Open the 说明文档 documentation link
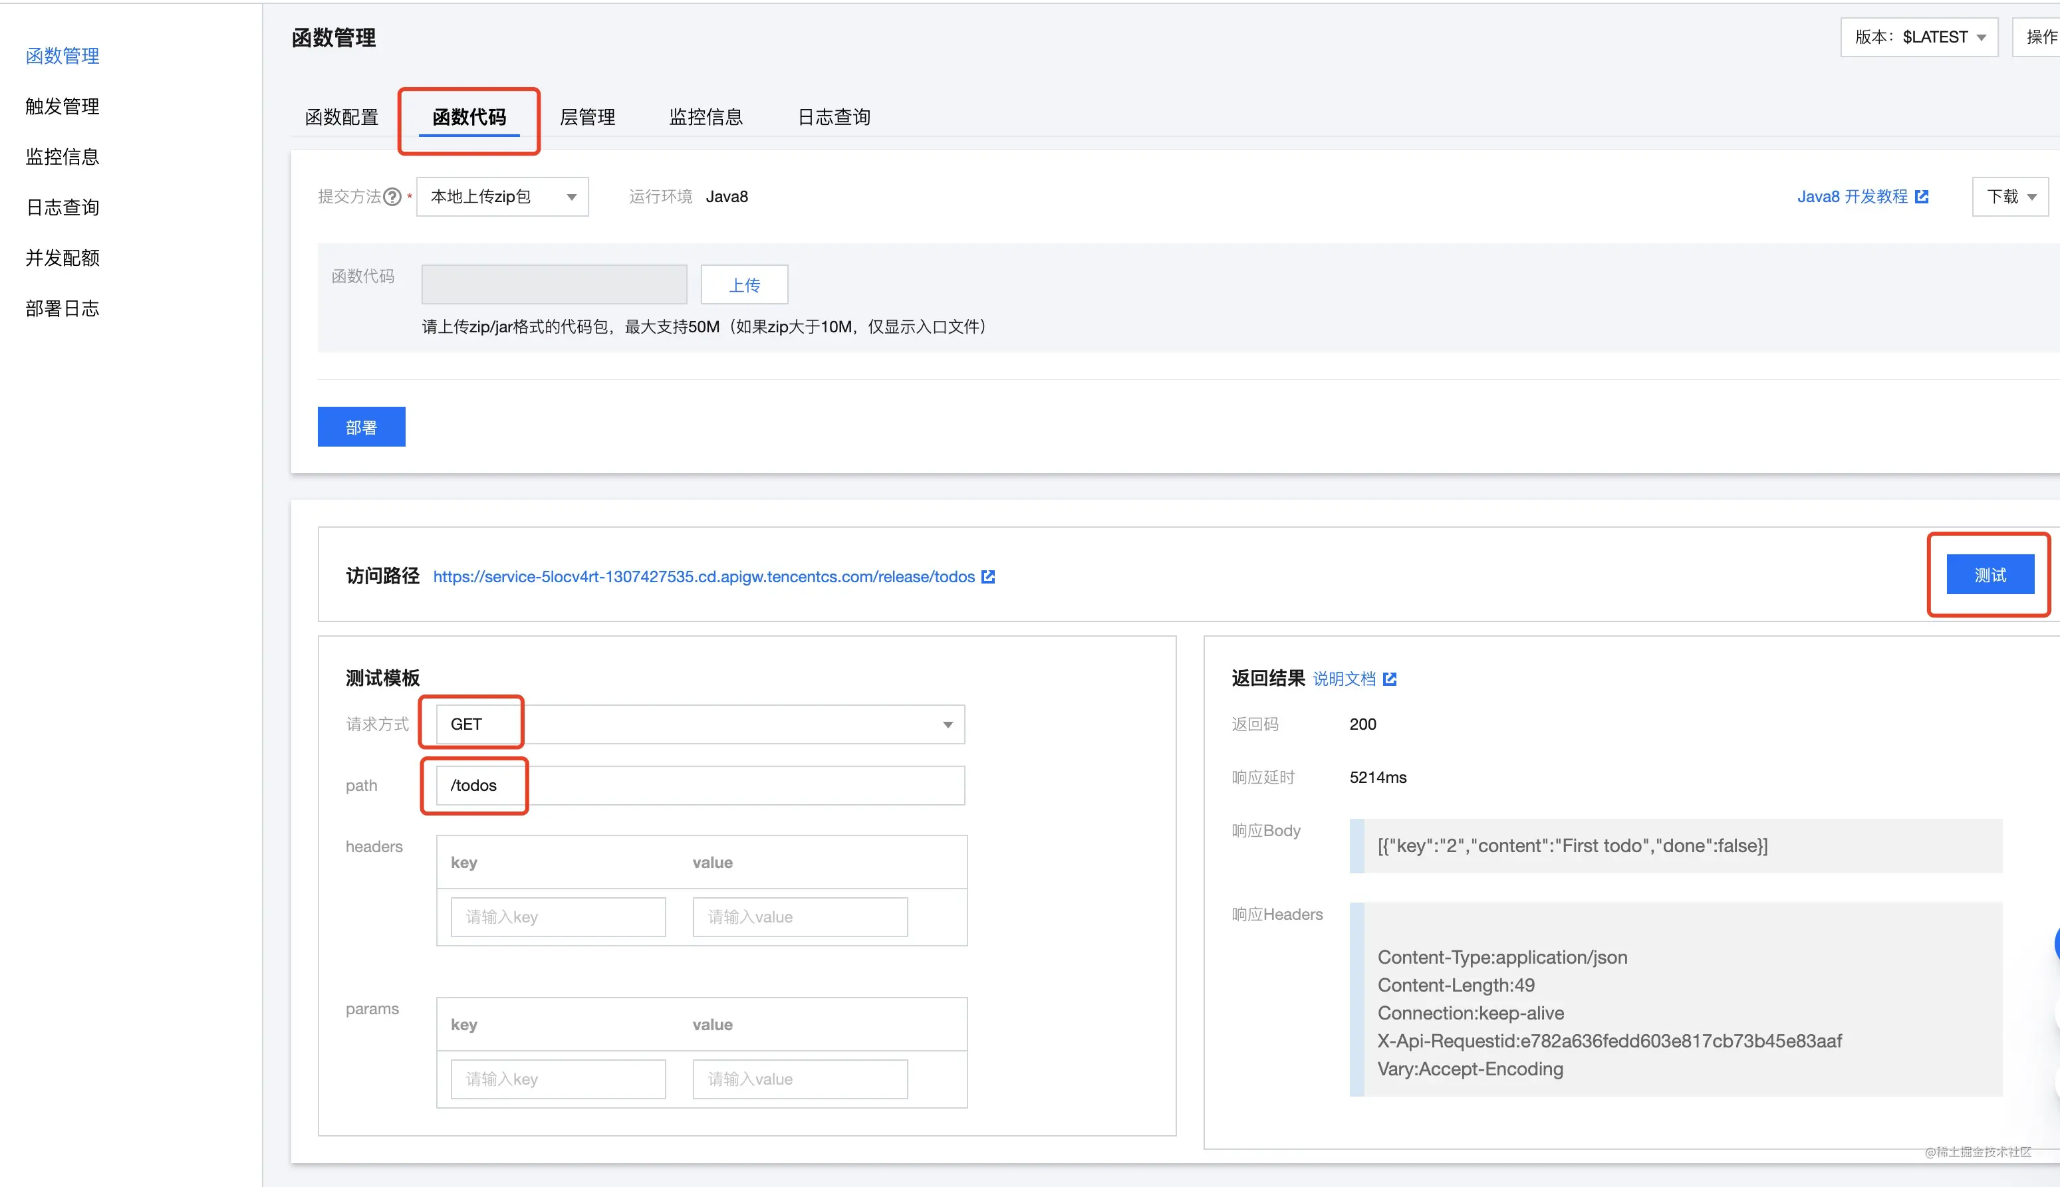The height and width of the screenshot is (1187, 2060). pos(1344,679)
